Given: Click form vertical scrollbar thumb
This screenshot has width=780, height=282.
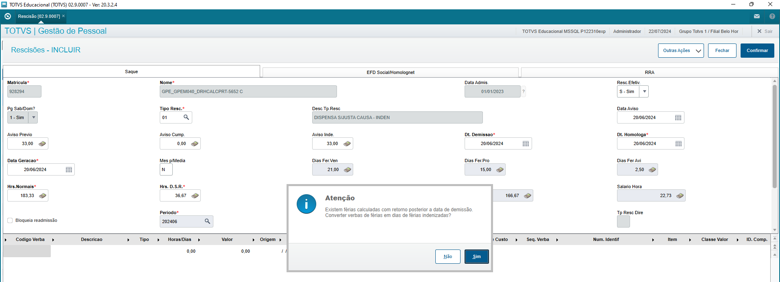Looking at the screenshot, I should (x=775, y=136).
